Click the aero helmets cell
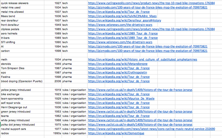Viewport: 222px width, 138px height. click(x=22, y=33)
